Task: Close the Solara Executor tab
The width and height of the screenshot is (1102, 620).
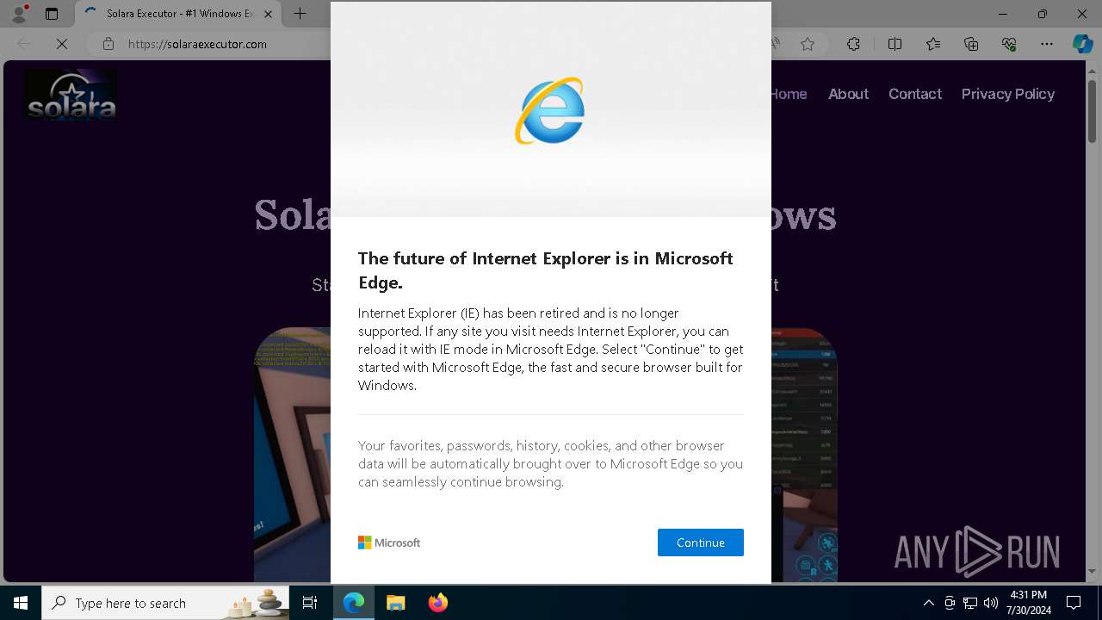Action: [x=269, y=14]
